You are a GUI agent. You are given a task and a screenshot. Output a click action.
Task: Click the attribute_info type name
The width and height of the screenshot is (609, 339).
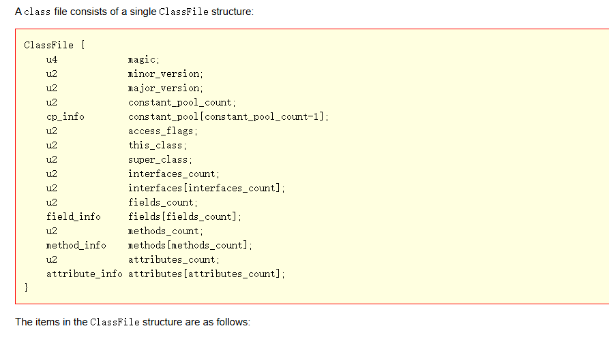click(85, 274)
